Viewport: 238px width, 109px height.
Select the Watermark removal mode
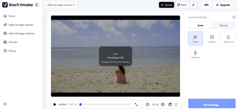point(228,39)
